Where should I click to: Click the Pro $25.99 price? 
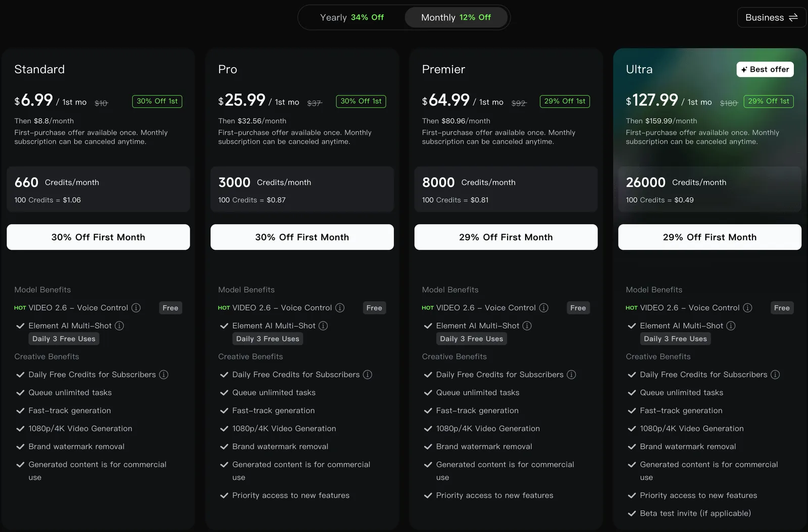(x=242, y=100)
